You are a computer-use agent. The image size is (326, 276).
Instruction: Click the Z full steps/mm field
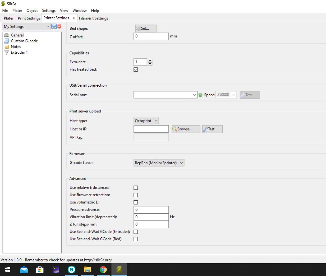pyautogui.click(x=151, y=224)
